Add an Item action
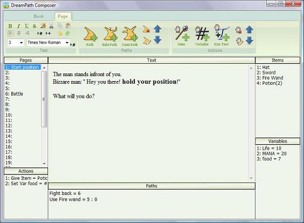 click(181, 36)
